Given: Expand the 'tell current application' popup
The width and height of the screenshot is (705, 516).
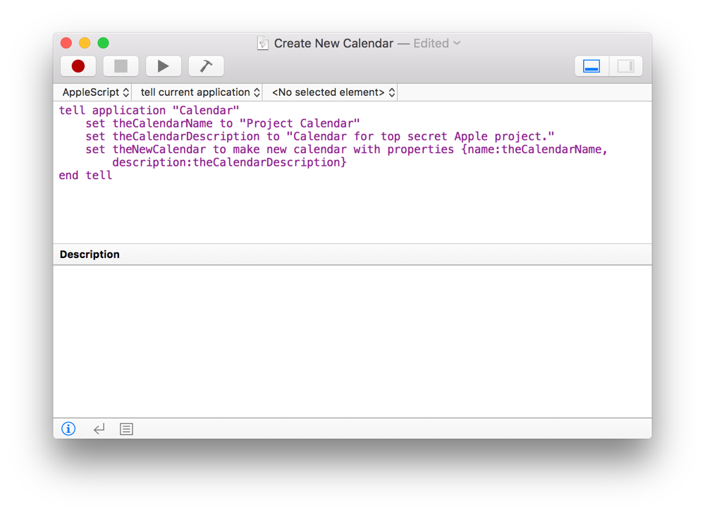Looking at the screenshot, I should coord(200,92).
